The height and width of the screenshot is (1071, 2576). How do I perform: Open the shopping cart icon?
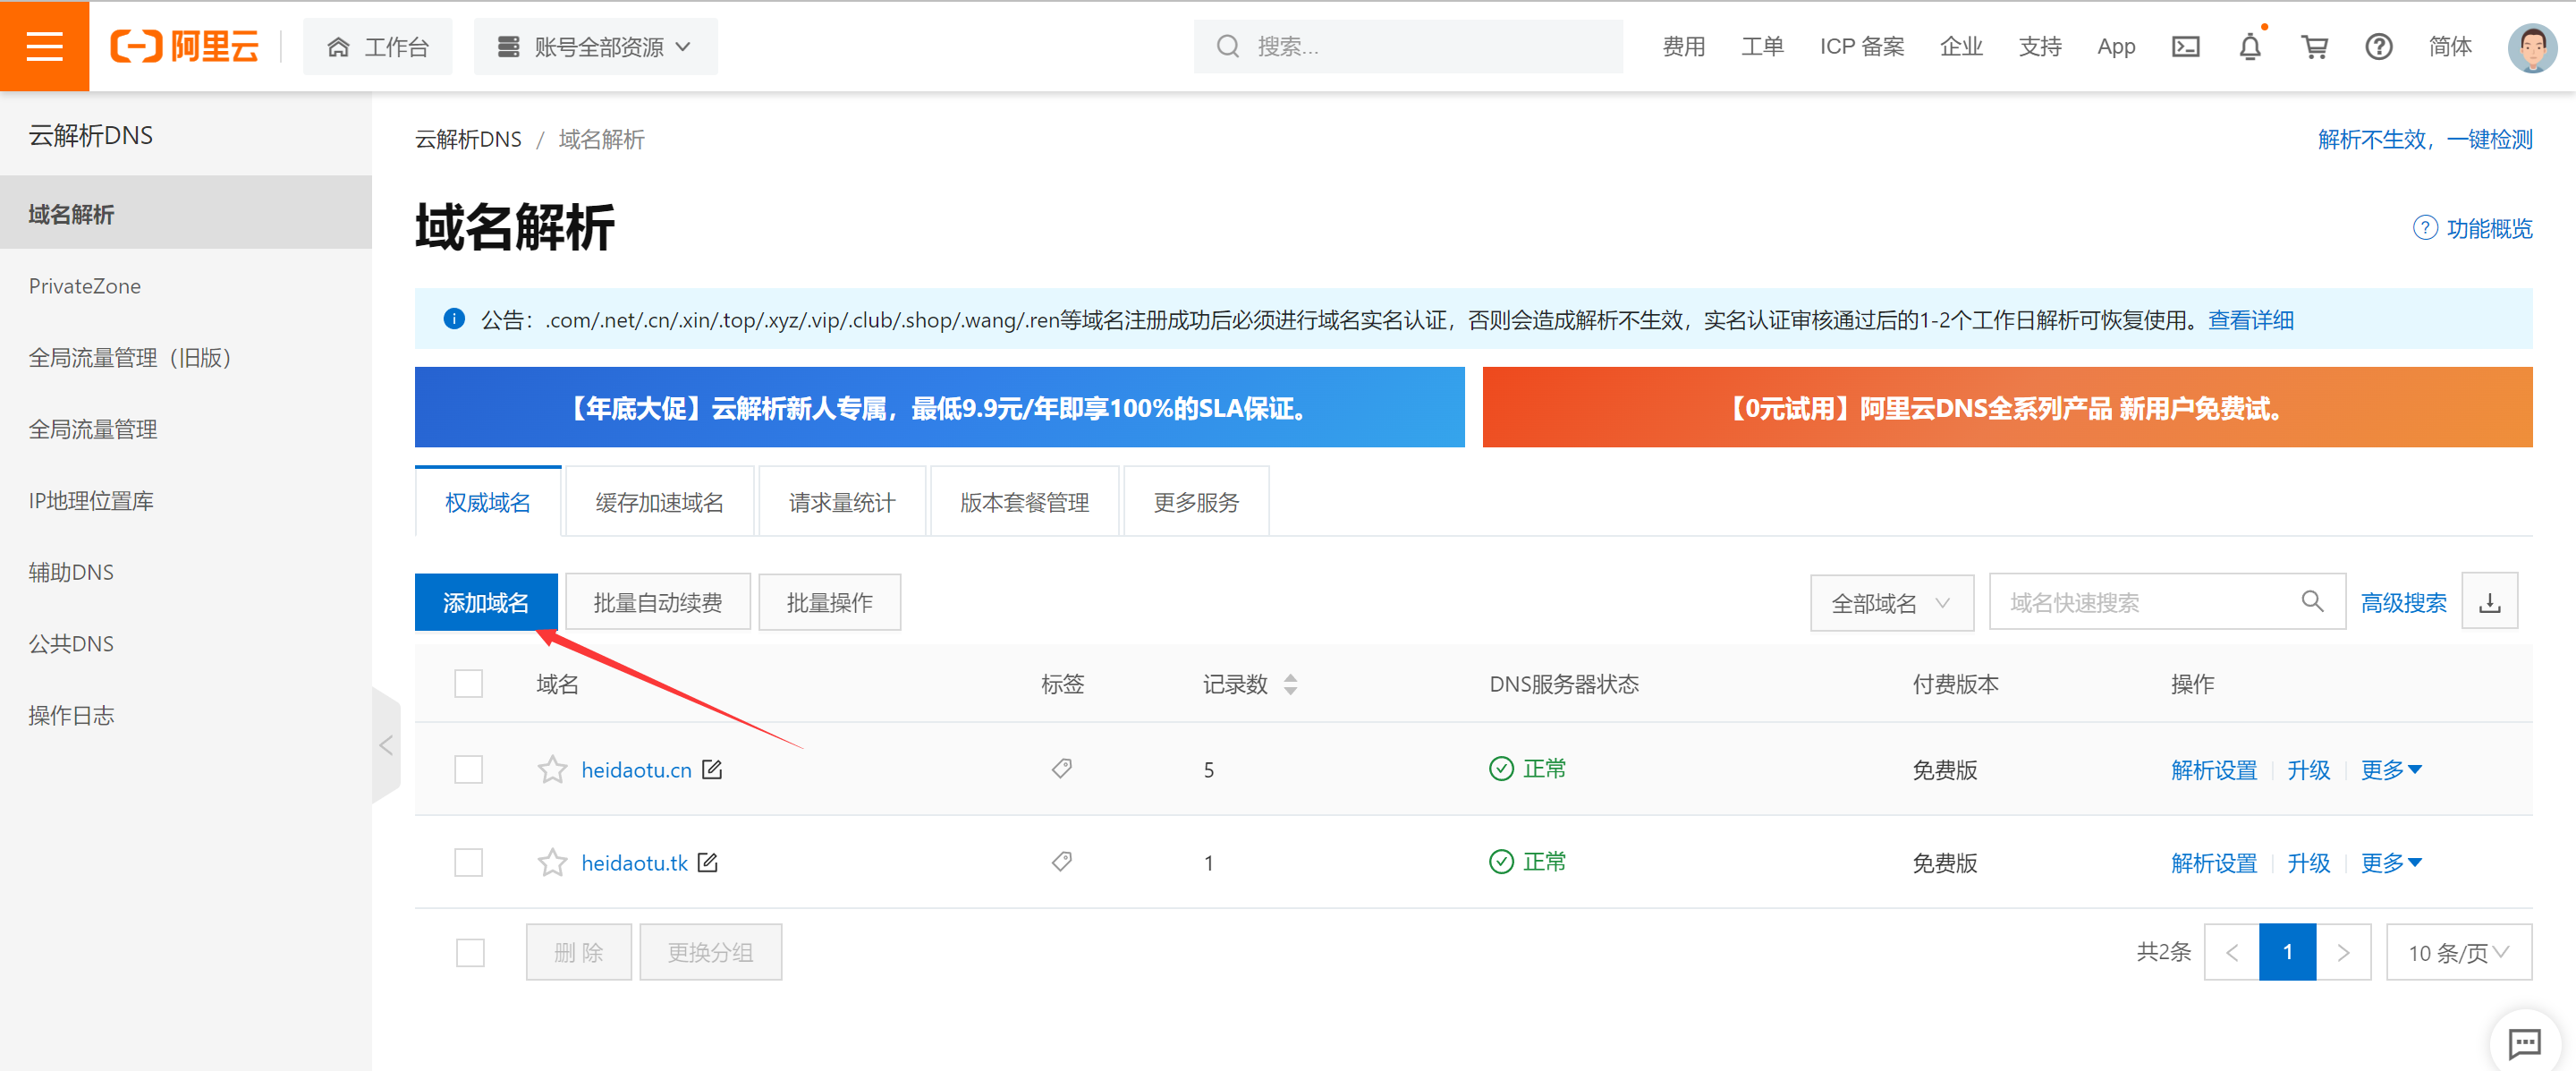[x=2314, y=46]
